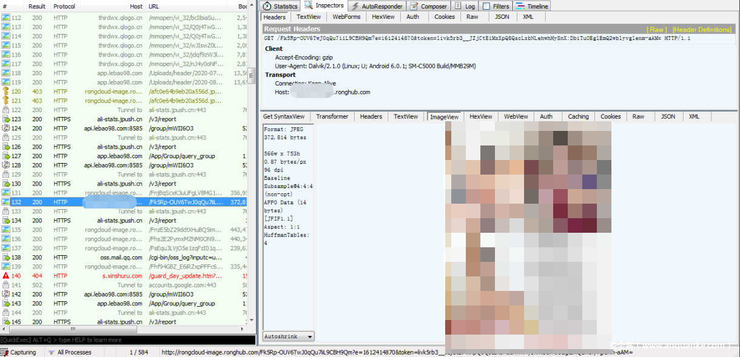740x357 pixels.
Task: Click the image icon of session 115
Action: coord(5,45)
